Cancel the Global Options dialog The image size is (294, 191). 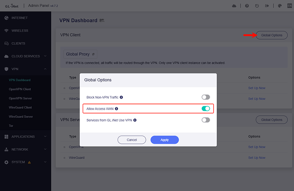132,140
